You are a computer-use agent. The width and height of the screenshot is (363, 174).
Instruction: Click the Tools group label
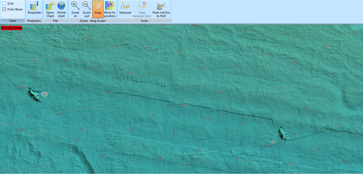(x=144, y=20)
